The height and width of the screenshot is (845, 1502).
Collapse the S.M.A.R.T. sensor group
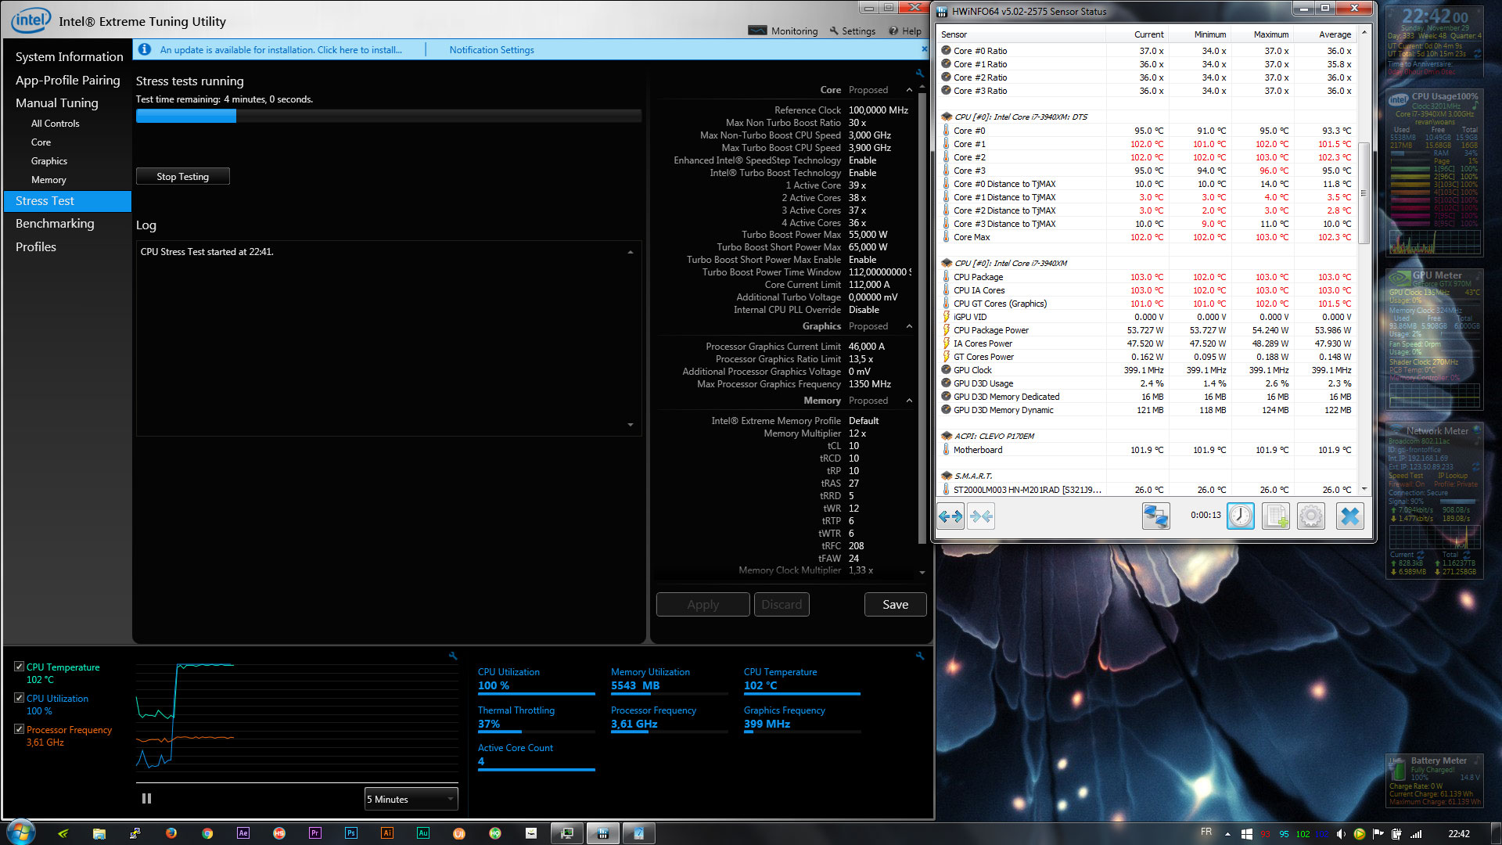coord(947,476)
